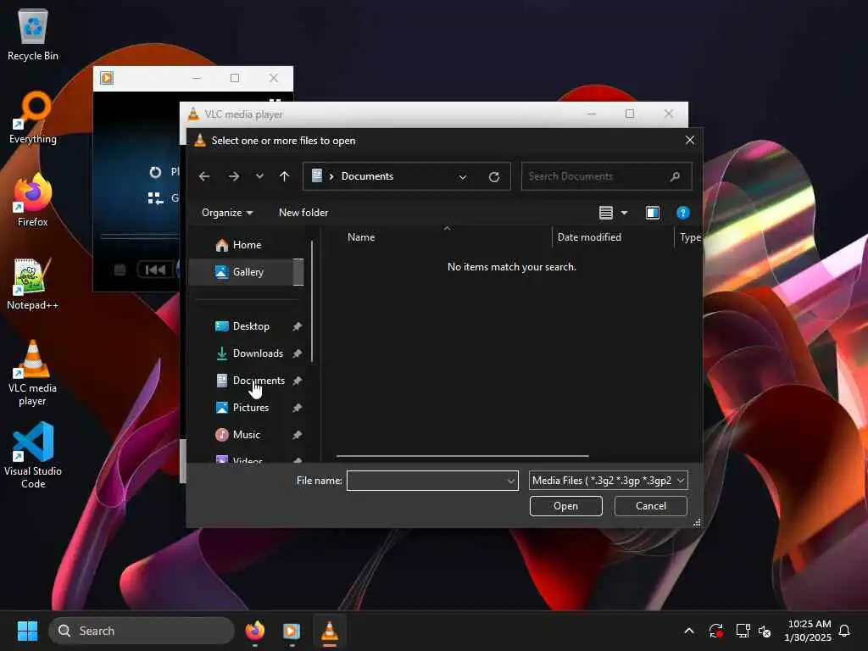This screenshot has width=868, height=651.
Task: Click the muted volume tray icon
Action: (765, 631)
